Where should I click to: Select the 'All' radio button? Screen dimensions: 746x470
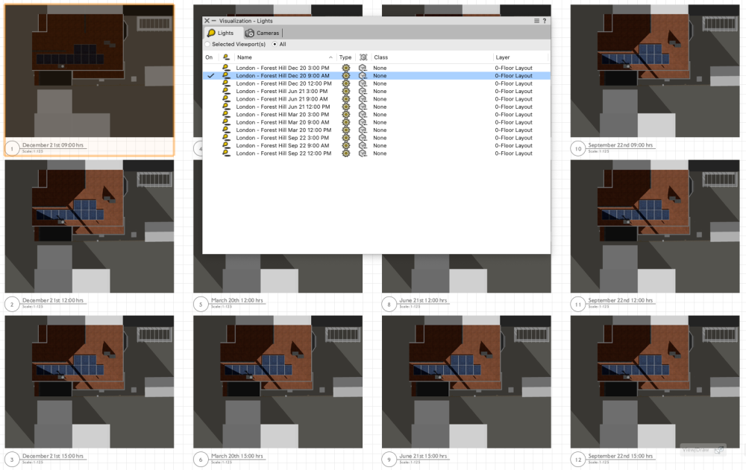click(274, 45)
